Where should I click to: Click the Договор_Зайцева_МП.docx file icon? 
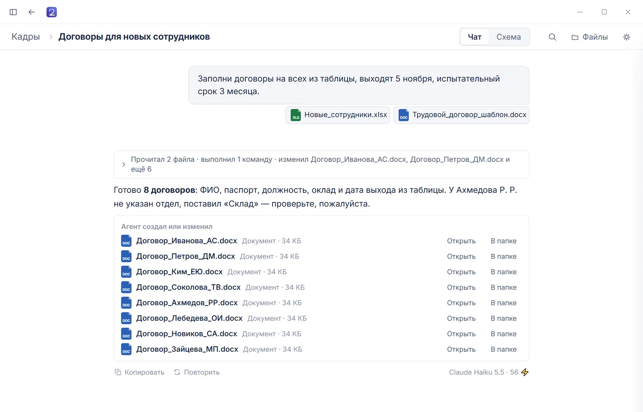click(126, 349)
